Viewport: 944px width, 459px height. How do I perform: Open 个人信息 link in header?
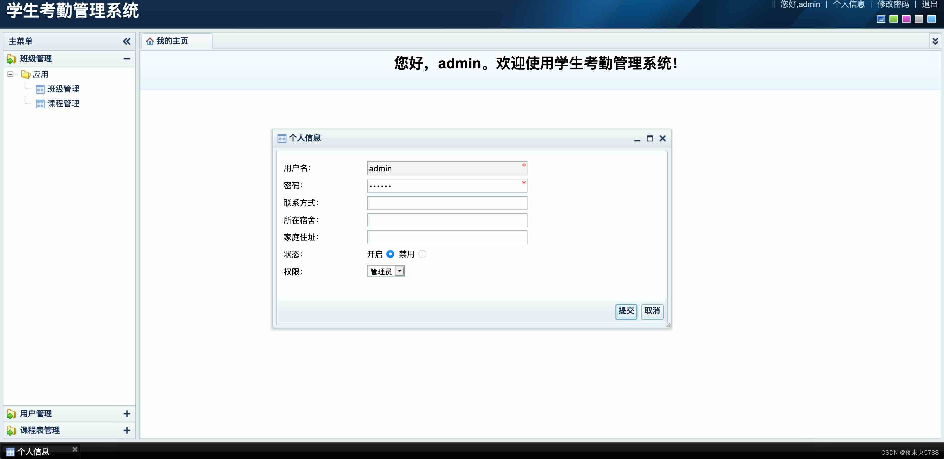[848, 4]
